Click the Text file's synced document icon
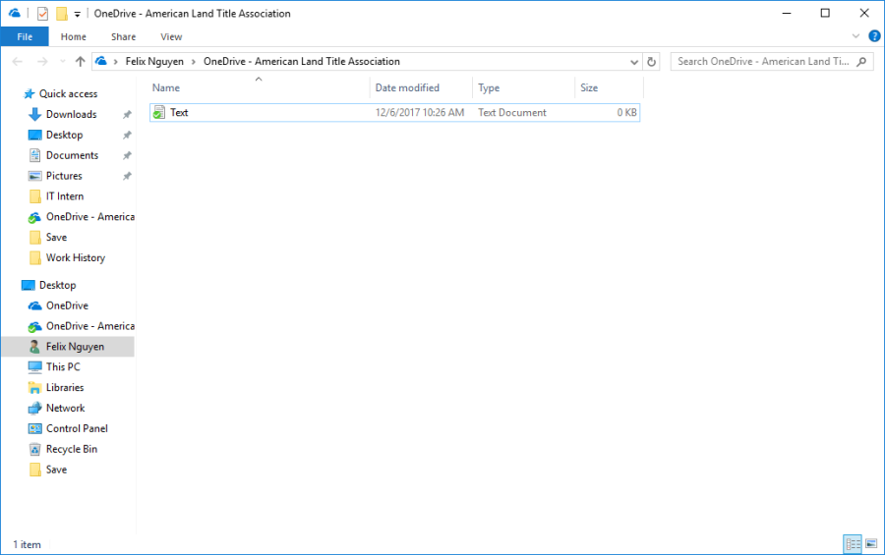This screenshot has height=555, width=885. (159, 112)
